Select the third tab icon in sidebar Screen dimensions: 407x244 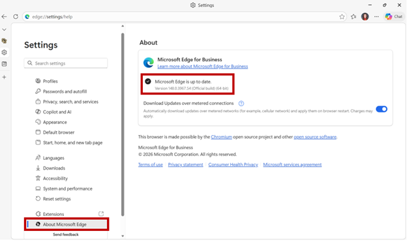pos(4,63)
